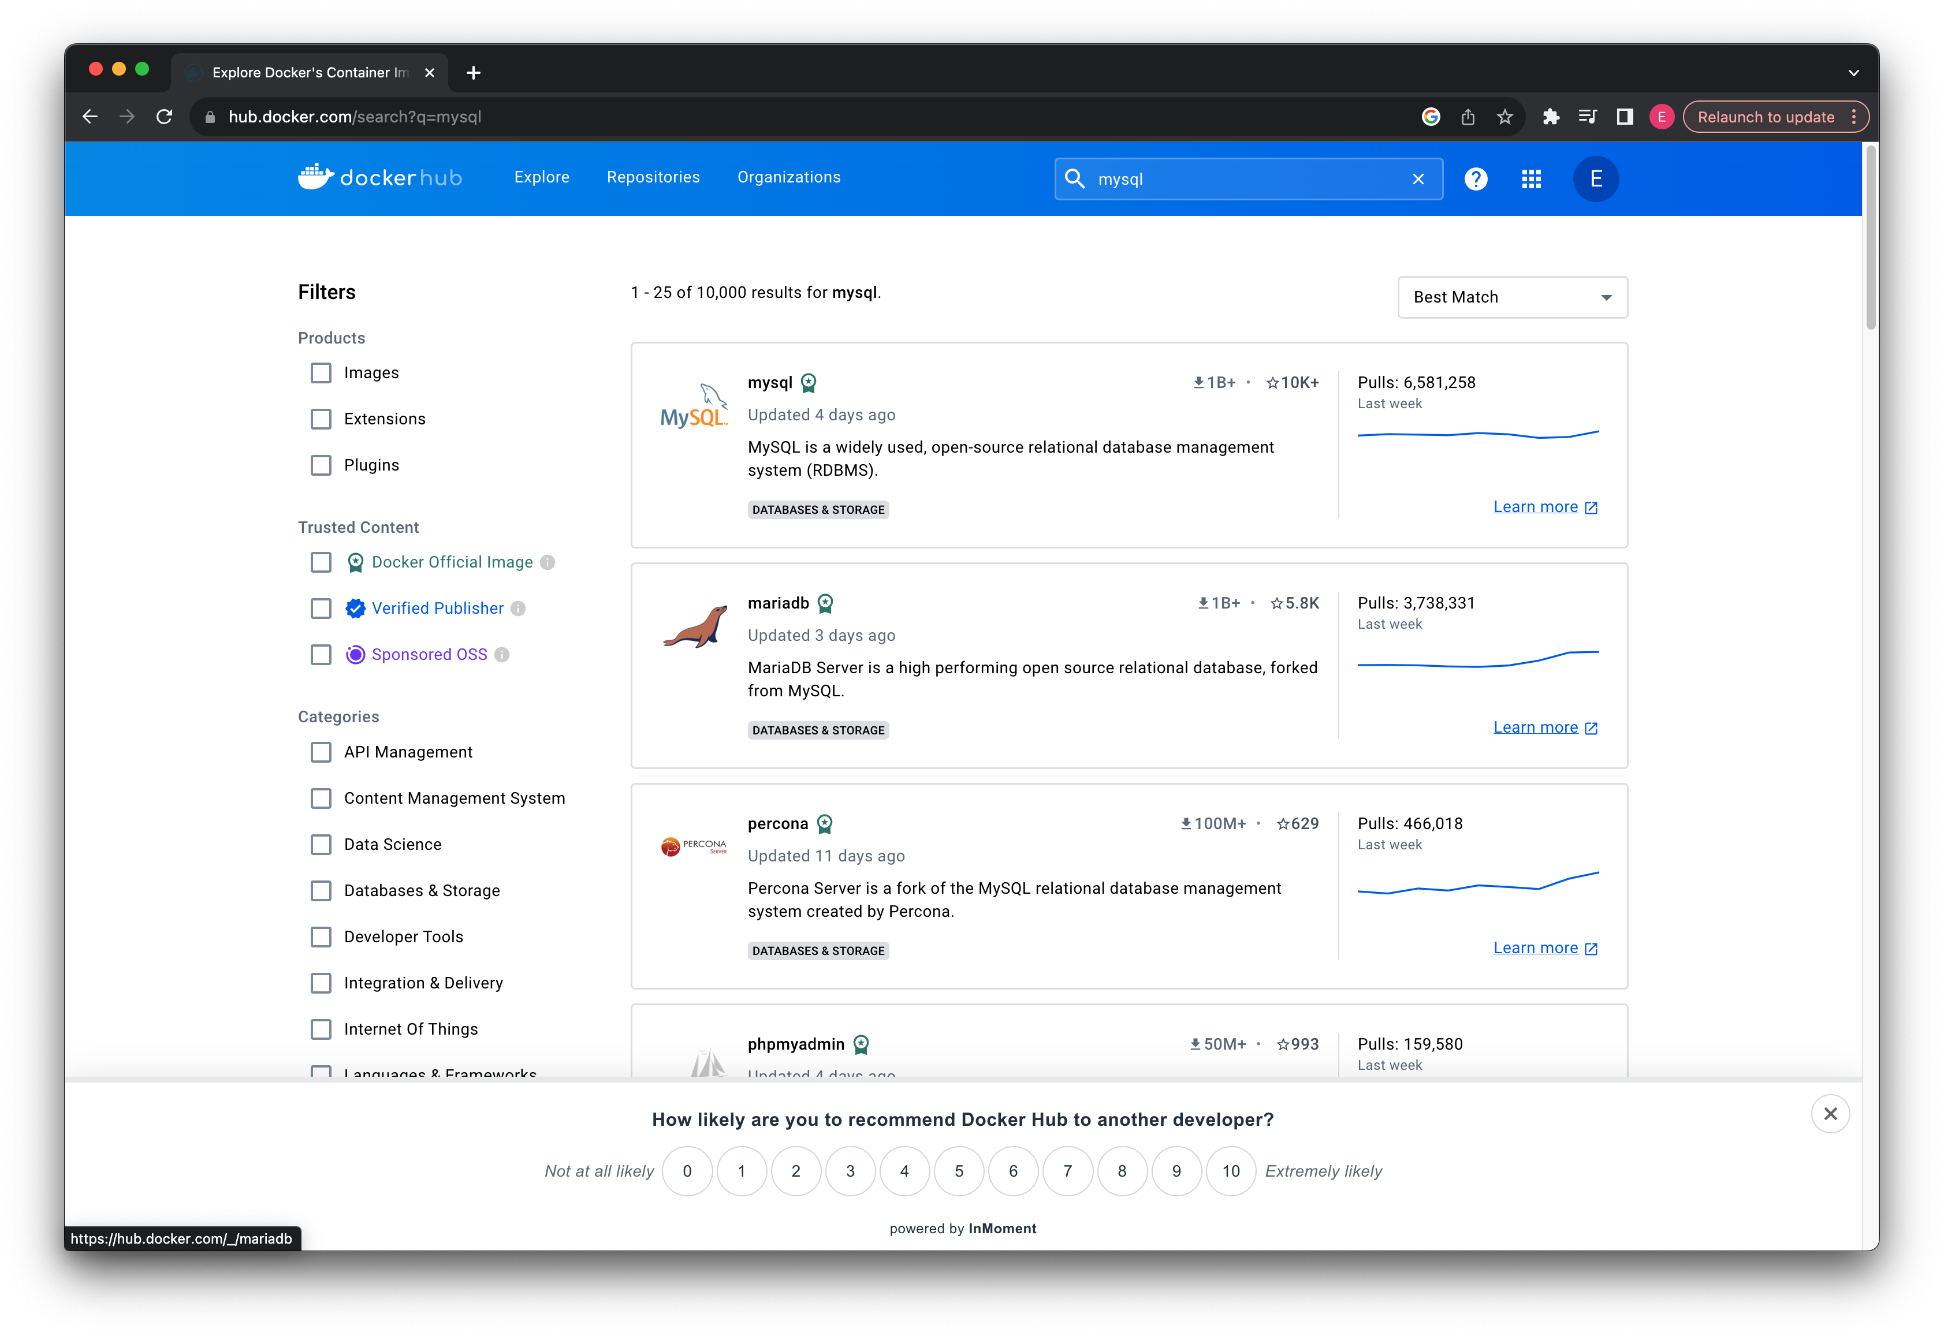Image resolution: width=1944 pixels, height=1336 pixels.
Task: Click official image badge next to mysql
Action: 808,383
